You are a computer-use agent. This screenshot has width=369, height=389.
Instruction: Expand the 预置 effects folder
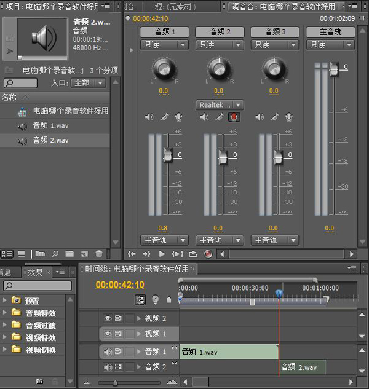[x=4, y=300]
